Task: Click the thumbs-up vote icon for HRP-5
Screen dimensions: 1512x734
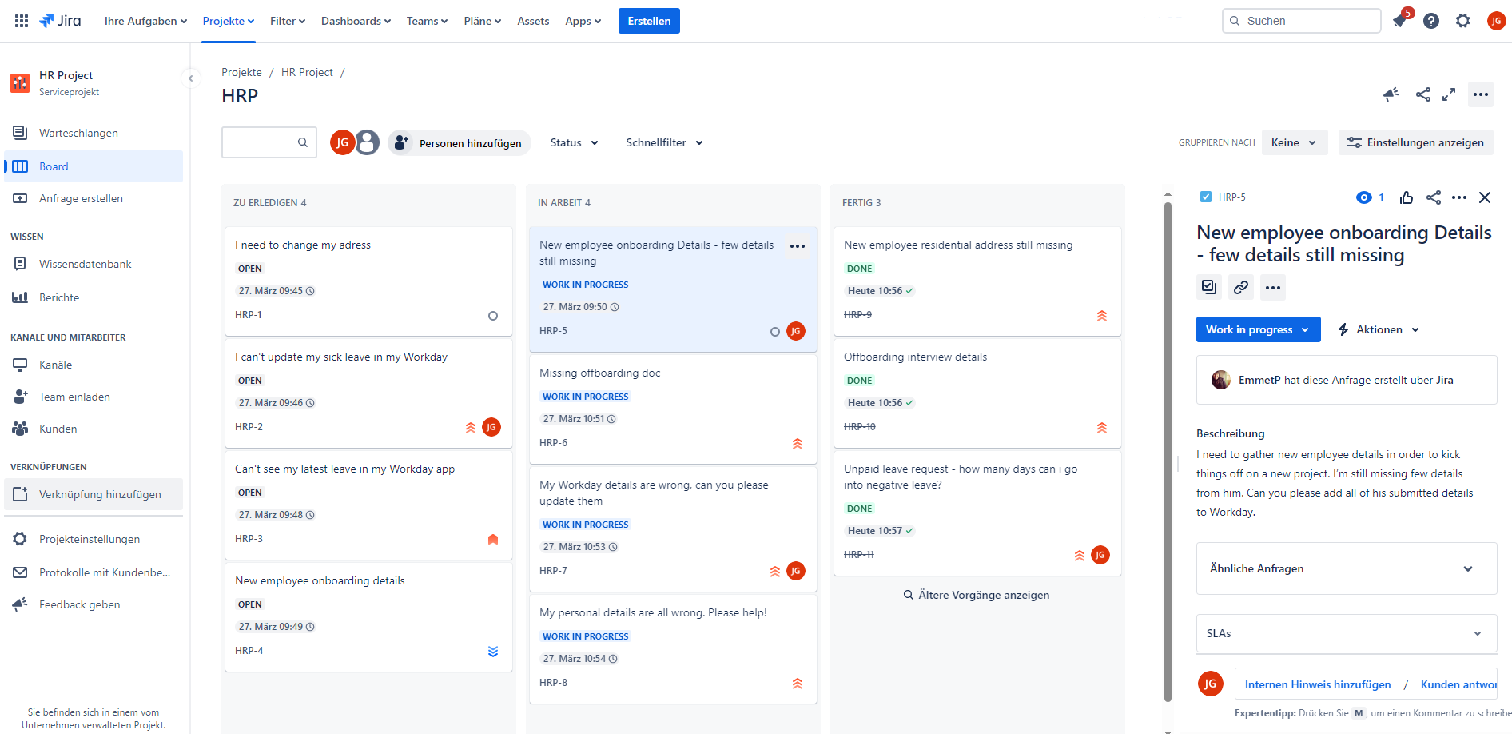Action: pos(1407,197)
